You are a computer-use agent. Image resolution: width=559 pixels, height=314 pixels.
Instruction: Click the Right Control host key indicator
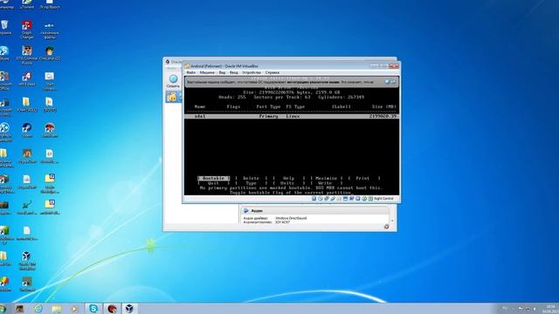(383, 199)
